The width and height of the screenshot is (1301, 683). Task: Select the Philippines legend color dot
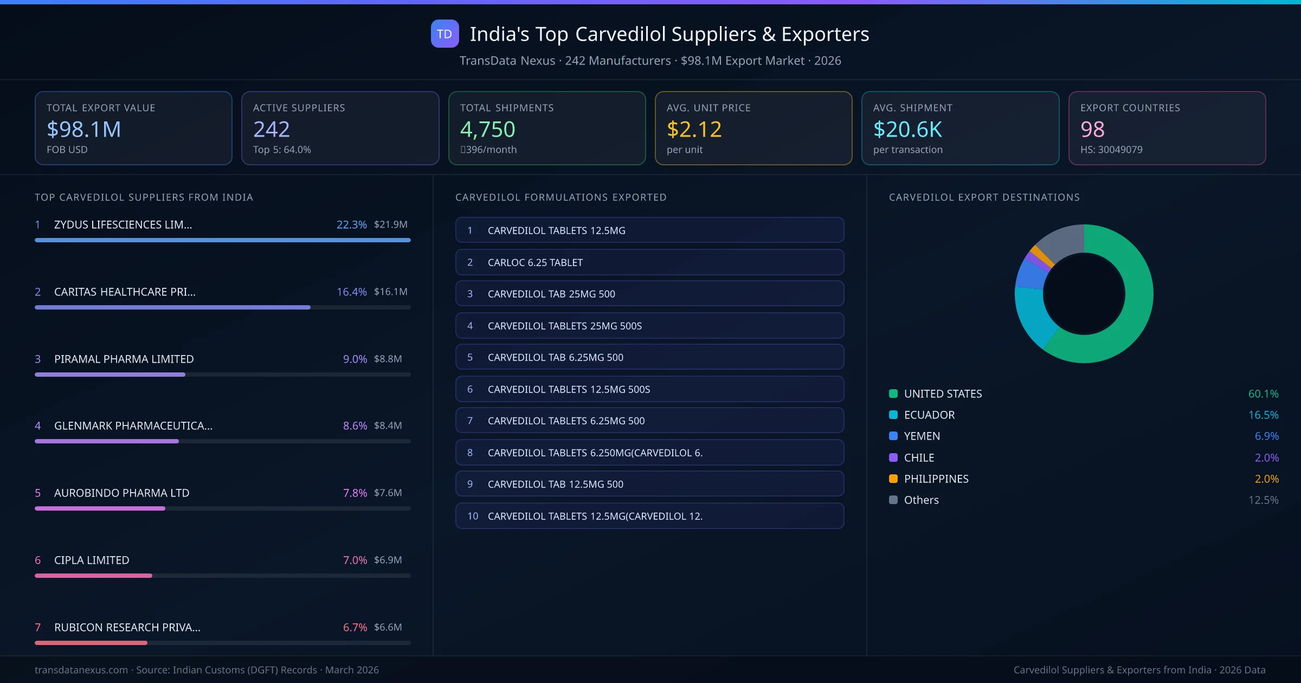click(x=892, y=479)
